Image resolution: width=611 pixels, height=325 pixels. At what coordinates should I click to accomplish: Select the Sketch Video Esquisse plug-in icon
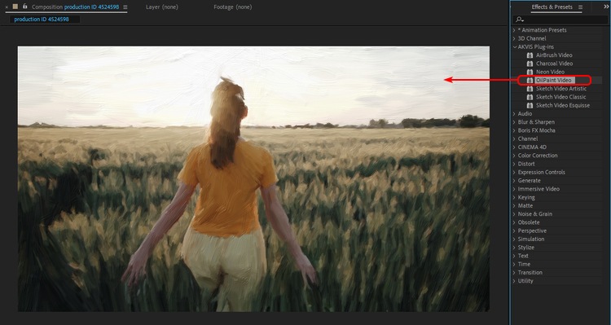pos(530,106)
